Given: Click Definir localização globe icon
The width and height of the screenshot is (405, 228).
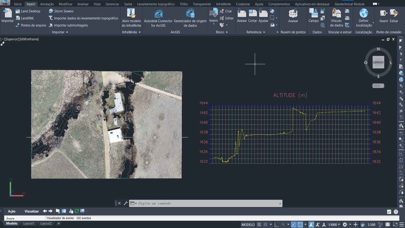Looking at the screenshot, I should (364, 13).
